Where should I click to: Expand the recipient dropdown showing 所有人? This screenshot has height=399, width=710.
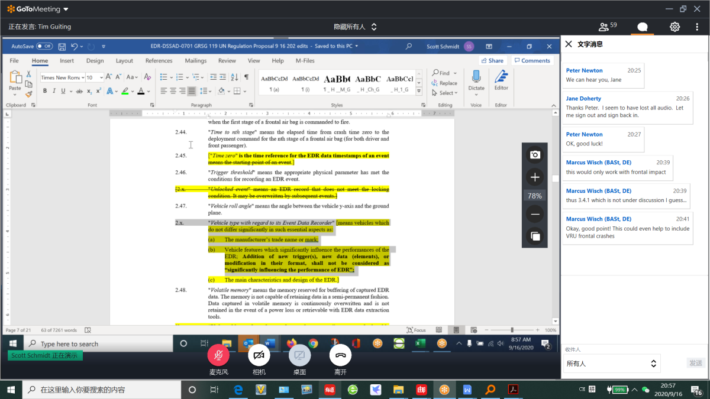(x=611, y=364)
